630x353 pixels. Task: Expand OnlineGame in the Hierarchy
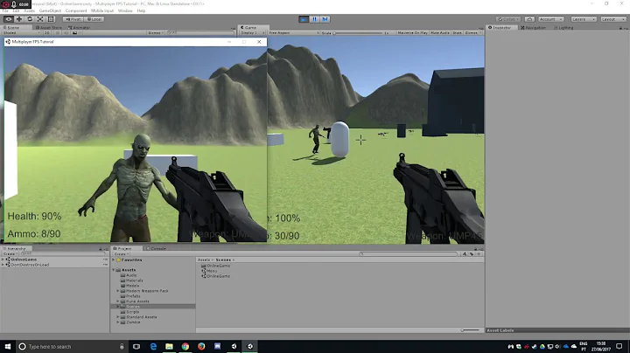[3, 260]
